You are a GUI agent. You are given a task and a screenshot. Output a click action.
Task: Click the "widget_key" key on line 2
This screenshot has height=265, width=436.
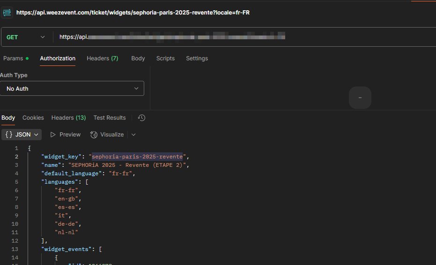coord(61,157)
